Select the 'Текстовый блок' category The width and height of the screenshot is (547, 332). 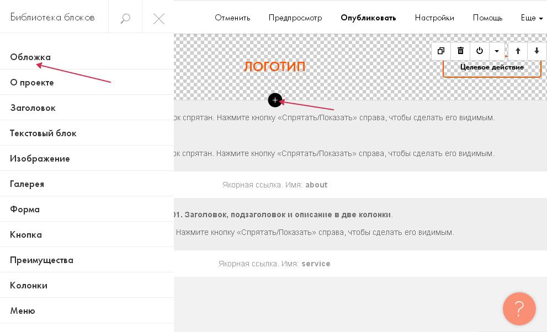pyautogui.click(x=43, y=133)
